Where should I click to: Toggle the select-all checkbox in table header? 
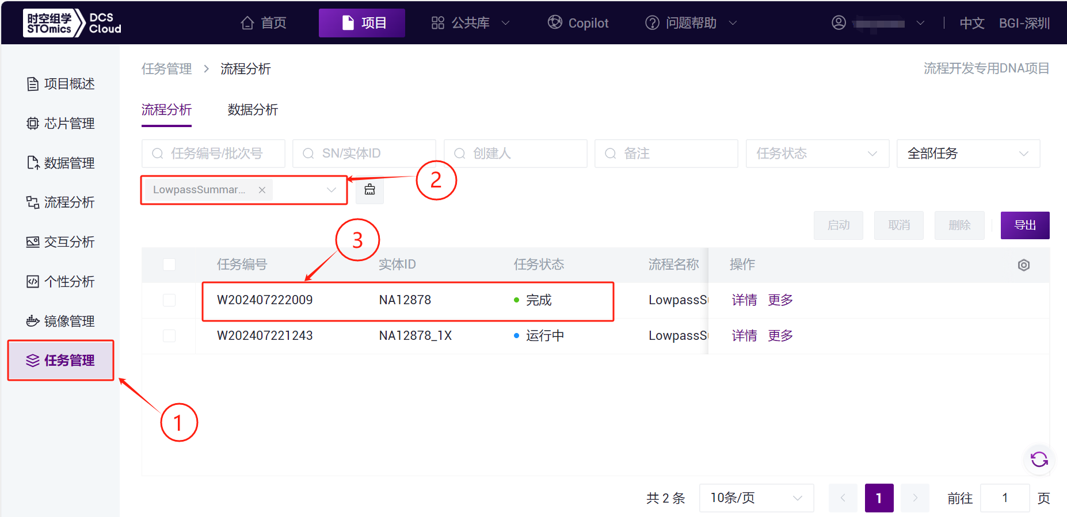tap(169, 265)
